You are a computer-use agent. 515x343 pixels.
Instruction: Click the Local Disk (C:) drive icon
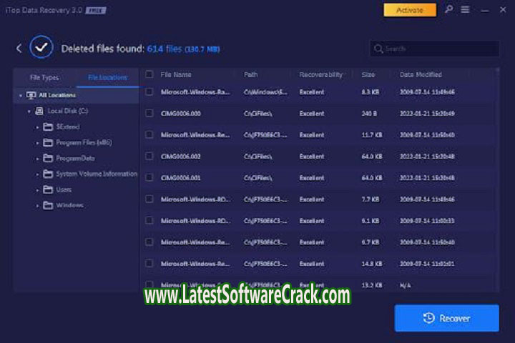pos(39,111)
